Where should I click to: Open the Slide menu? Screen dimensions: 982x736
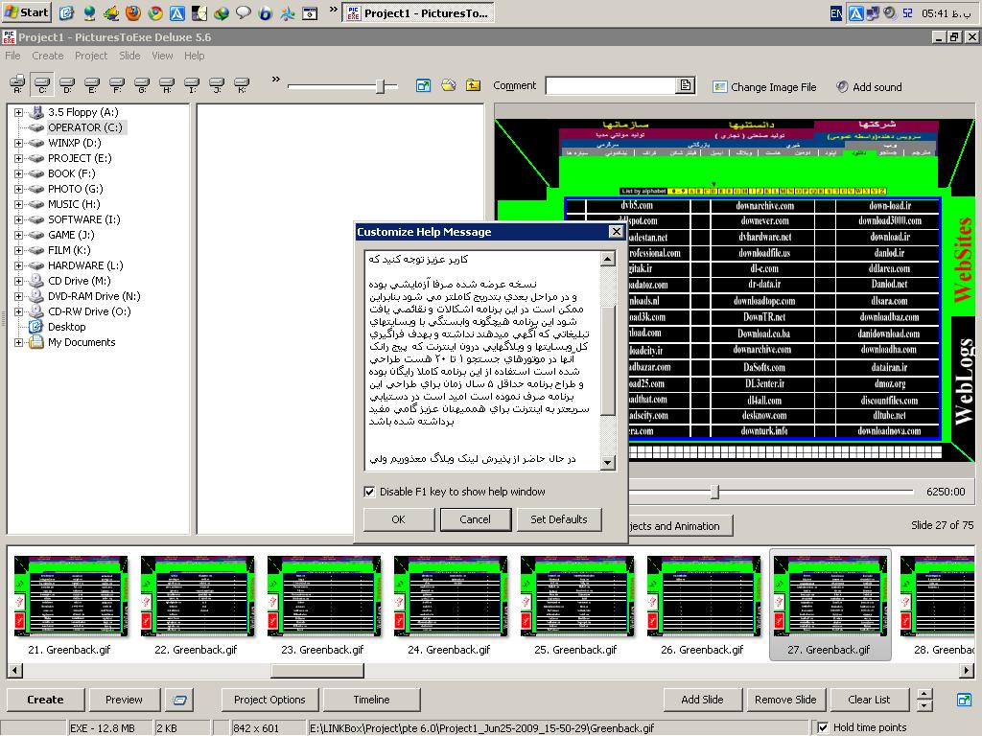pyautogui.click(x=129, y=56)
